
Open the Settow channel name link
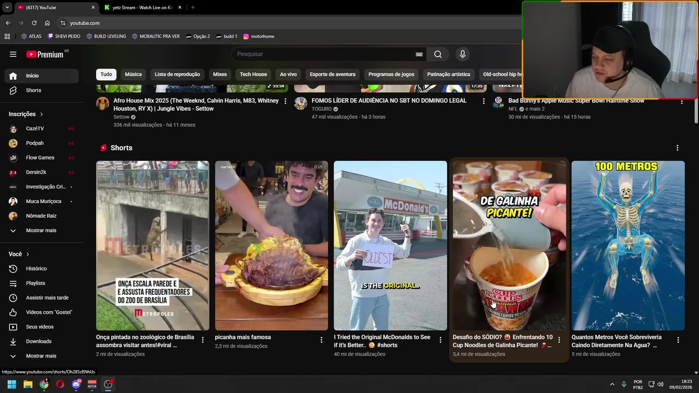[x=121, y=117]
